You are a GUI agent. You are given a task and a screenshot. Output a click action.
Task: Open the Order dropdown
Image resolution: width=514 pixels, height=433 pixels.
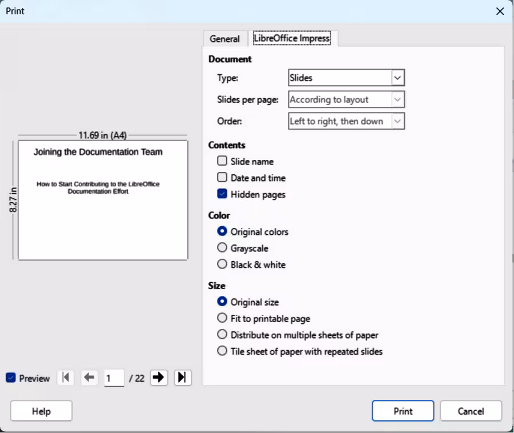(347, 121)
